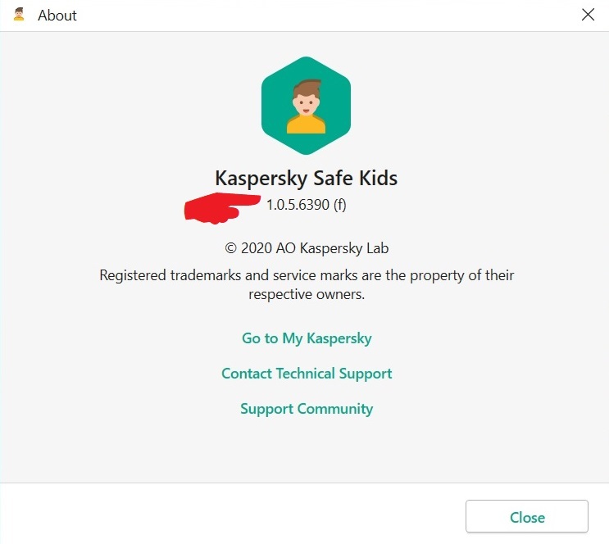Close the About window with the X
This screenshot has width=609, height=544.
click(588, 15)
